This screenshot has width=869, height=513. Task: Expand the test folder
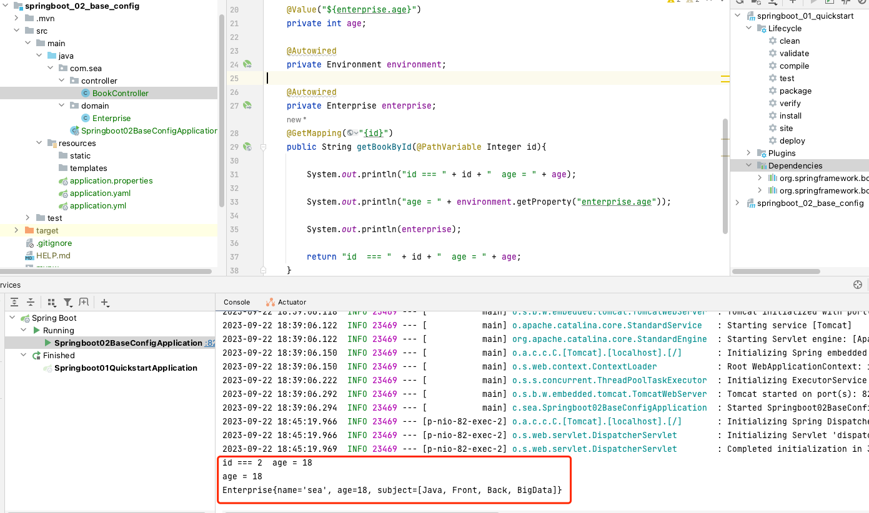click(27, 218)
